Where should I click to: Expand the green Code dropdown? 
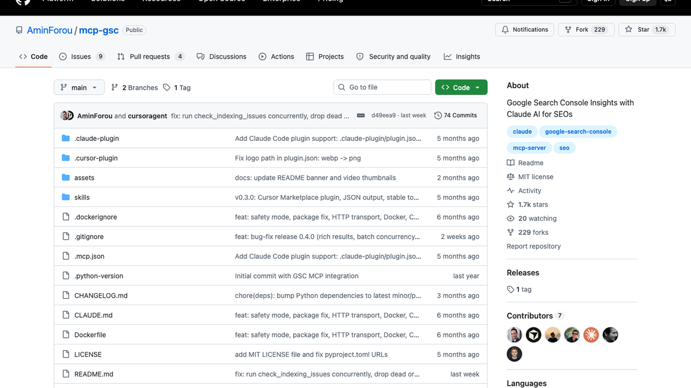461,87
